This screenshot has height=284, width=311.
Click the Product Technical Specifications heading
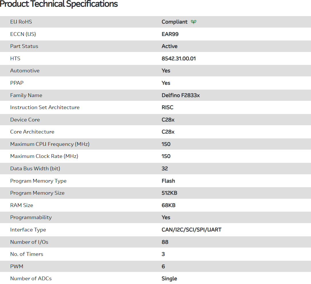click(59, 4)
